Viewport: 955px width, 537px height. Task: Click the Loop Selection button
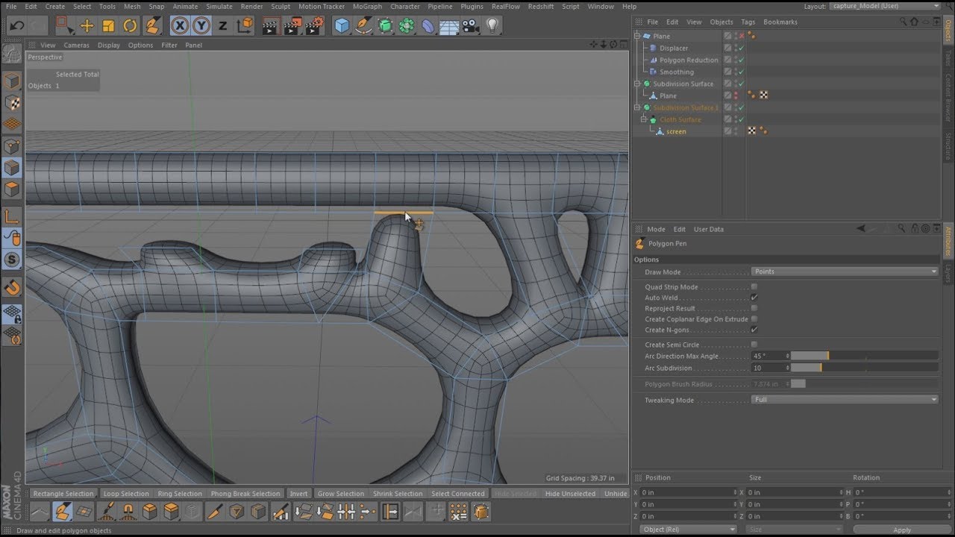tap(126, 494)
